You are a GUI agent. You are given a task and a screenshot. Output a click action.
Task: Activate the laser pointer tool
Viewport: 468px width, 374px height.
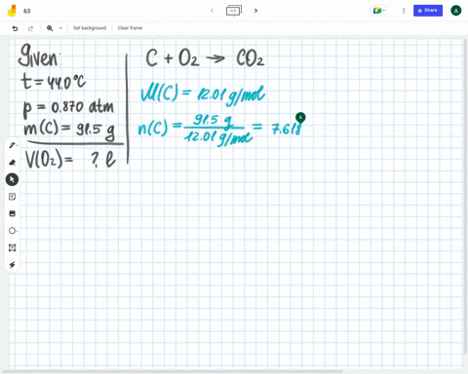(x=12, y=265)
